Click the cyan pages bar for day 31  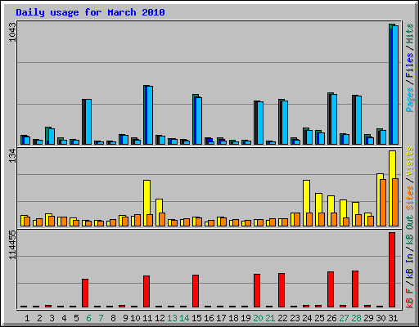[x=395, y=85]
